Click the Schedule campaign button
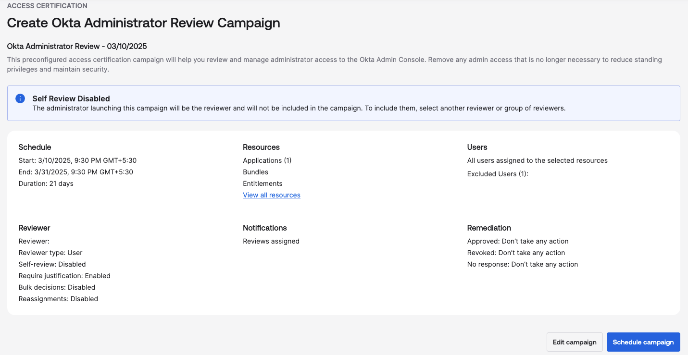The height and width of the screenshot is (355, 688). click(x=643, y=342)
